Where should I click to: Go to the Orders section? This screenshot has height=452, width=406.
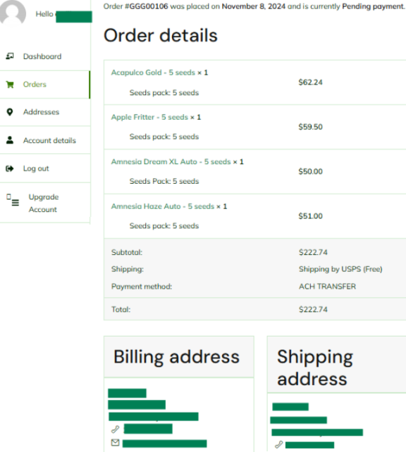pyautogui.click(x=35, y=84)
